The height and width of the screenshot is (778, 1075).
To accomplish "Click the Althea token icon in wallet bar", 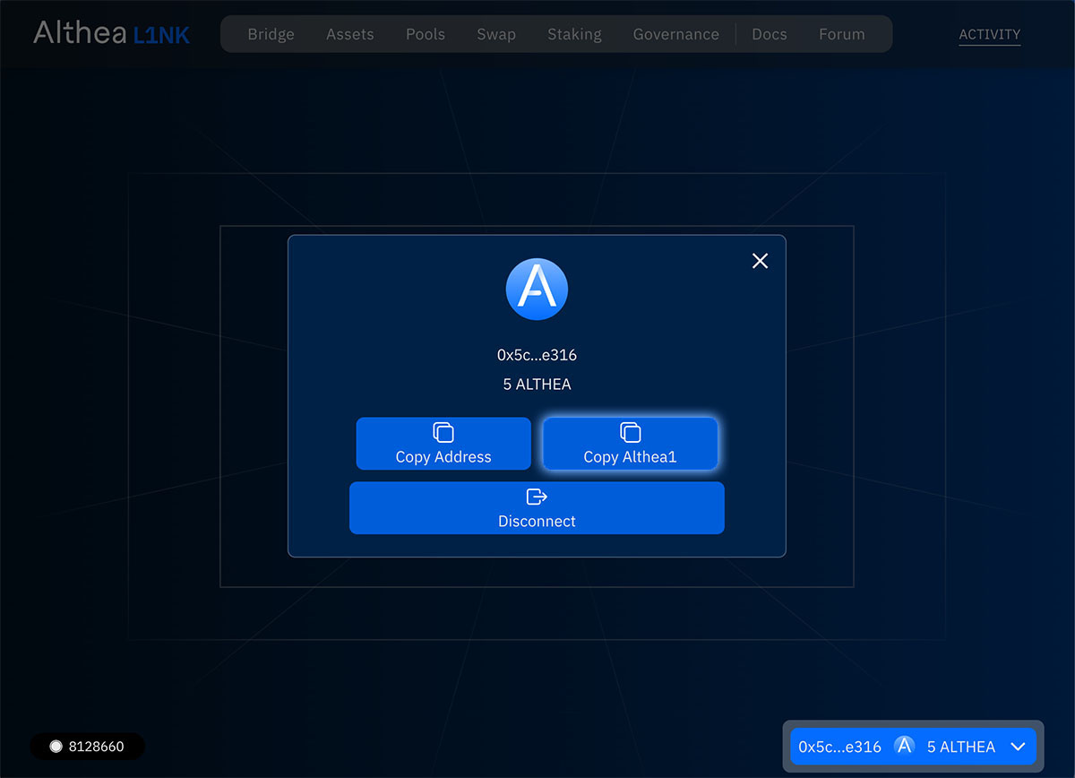I will (x=904, y=746).
